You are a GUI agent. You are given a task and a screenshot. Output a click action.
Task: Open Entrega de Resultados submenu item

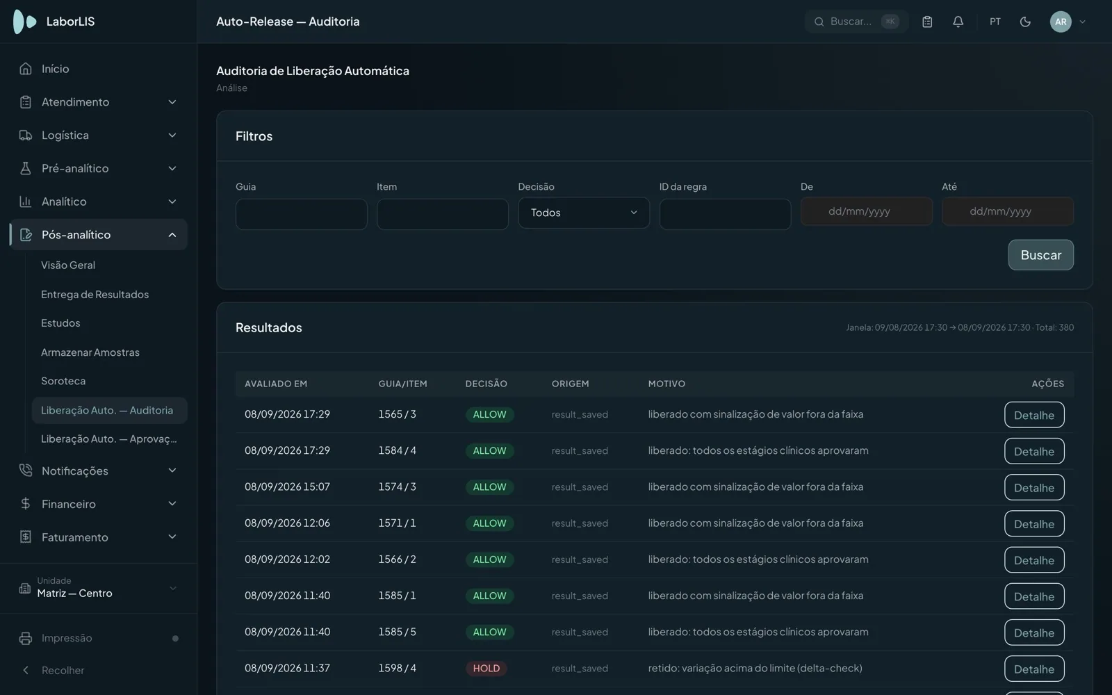(95, 295)
